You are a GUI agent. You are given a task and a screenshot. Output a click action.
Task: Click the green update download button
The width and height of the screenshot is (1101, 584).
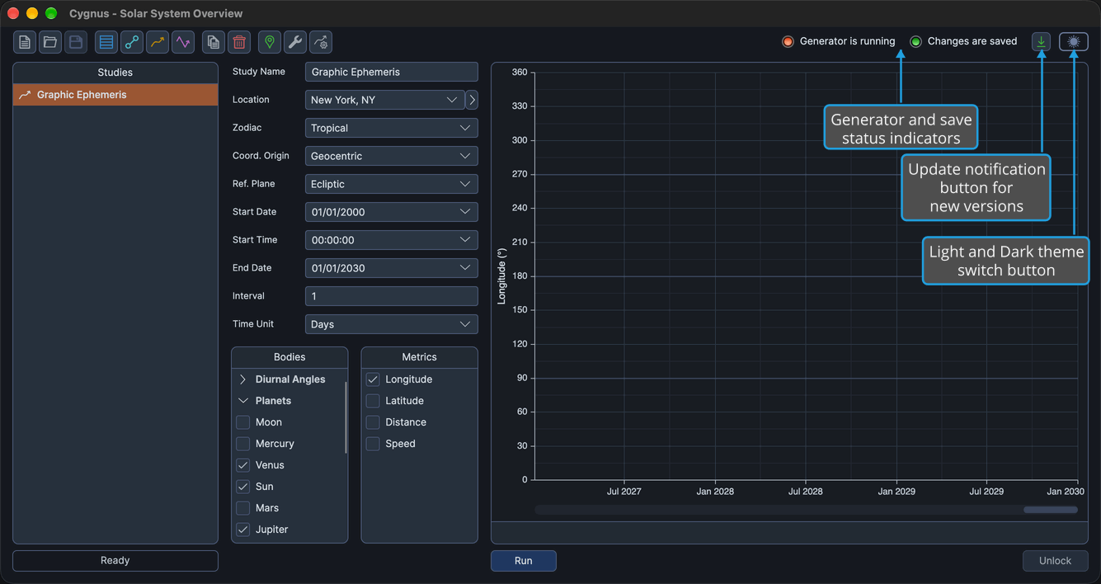tap(1042, 41)
